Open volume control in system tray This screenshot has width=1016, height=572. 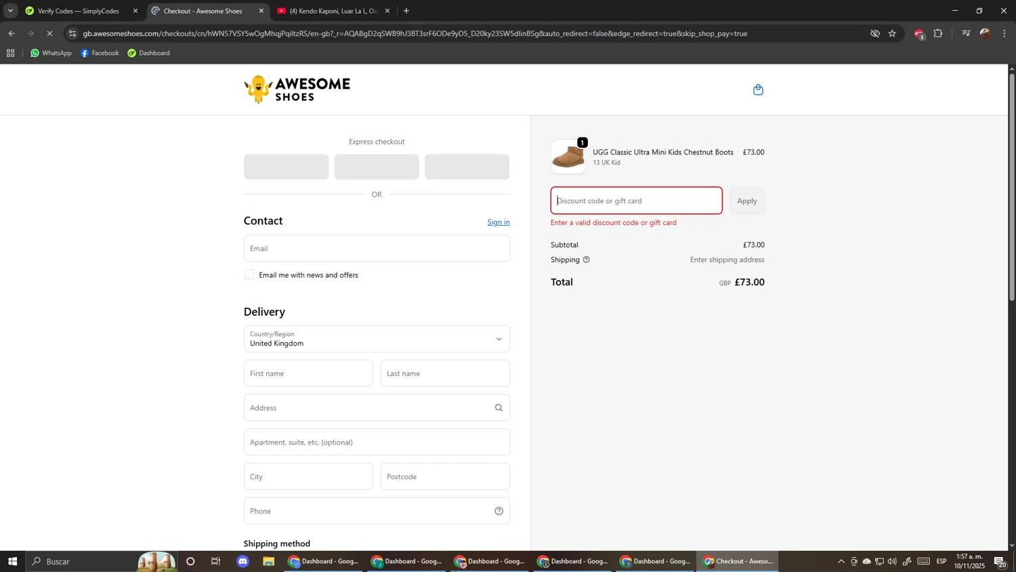892,561
